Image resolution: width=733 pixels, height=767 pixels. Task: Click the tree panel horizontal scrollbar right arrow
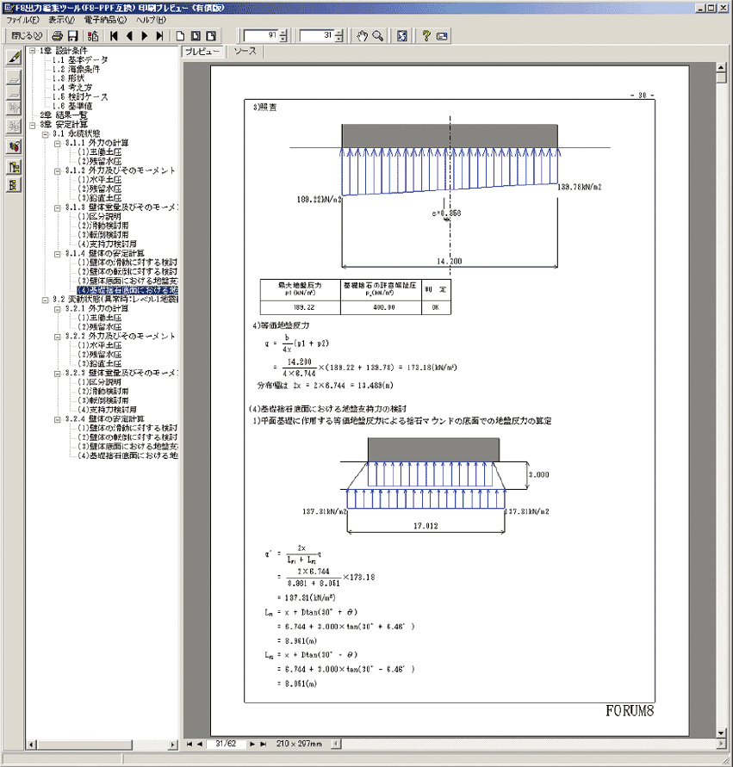click(x=173, y=745)
